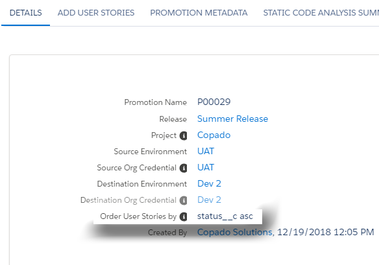Open the UAT Source Org Credential link
Image resolution: width=379 pixels, height=265 pixels.
(x=206, y=168)
